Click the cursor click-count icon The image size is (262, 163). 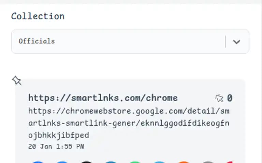[x=219, y=98]
